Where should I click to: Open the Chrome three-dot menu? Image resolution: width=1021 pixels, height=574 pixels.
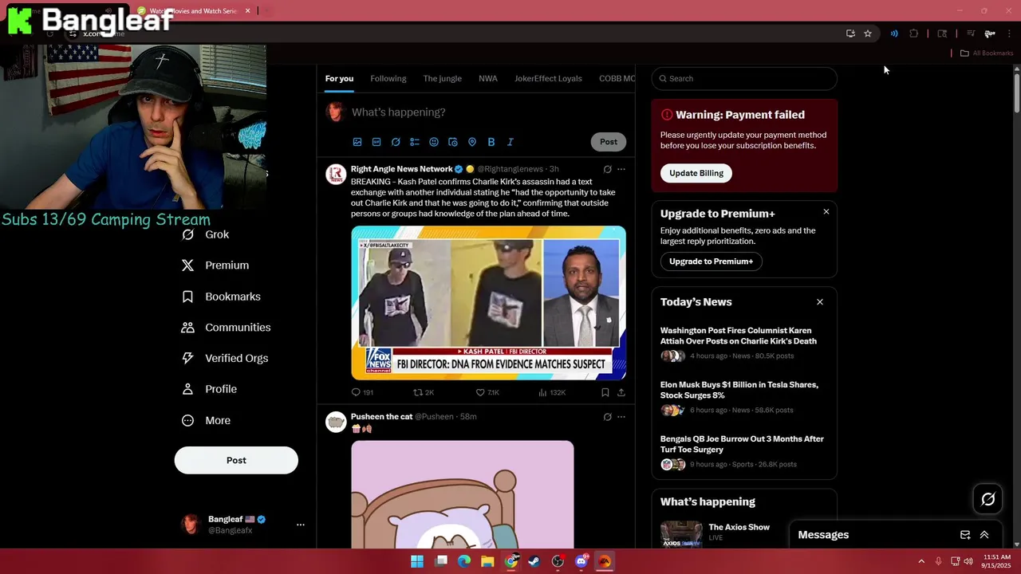(x=1010, y=33)
